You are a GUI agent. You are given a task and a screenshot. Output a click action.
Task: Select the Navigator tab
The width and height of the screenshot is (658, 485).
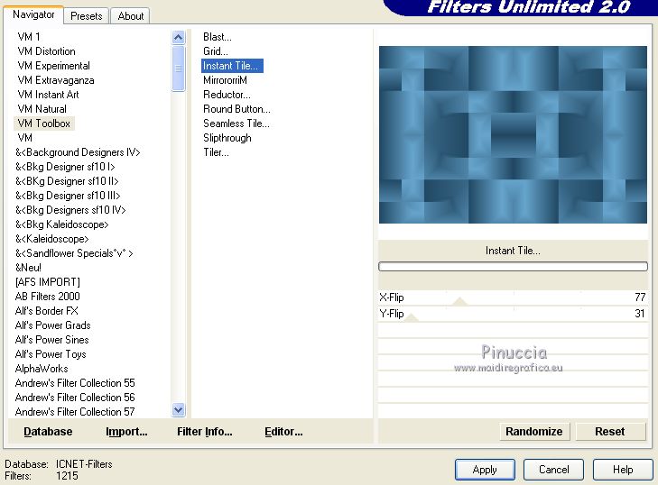(x=33, y=14)
